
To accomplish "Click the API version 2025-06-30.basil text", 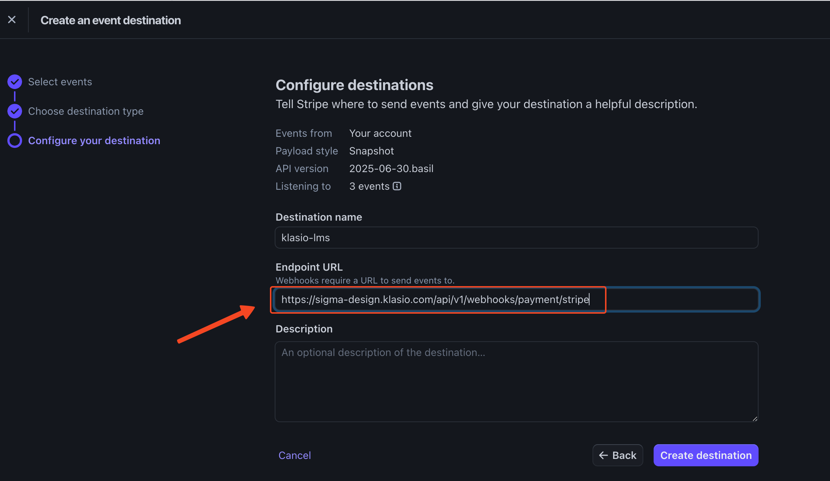I will point(391,168).
